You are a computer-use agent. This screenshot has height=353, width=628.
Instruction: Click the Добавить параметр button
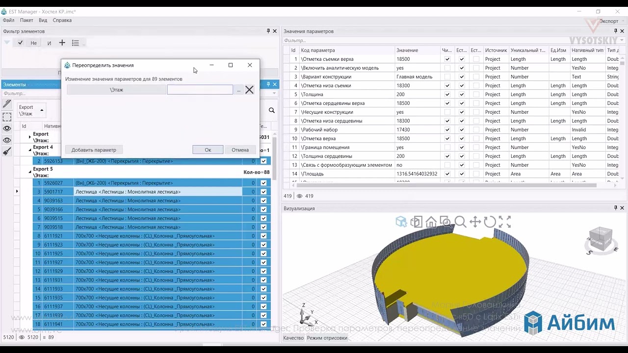[x=94, y=150]
